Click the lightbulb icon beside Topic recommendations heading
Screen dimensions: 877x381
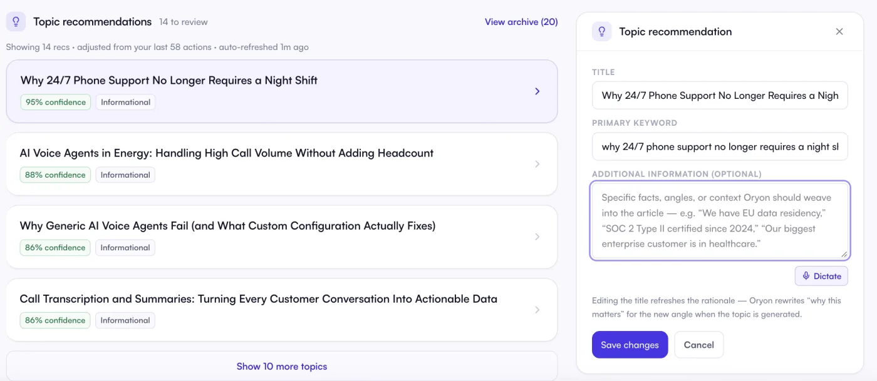[x=16, y=22]
